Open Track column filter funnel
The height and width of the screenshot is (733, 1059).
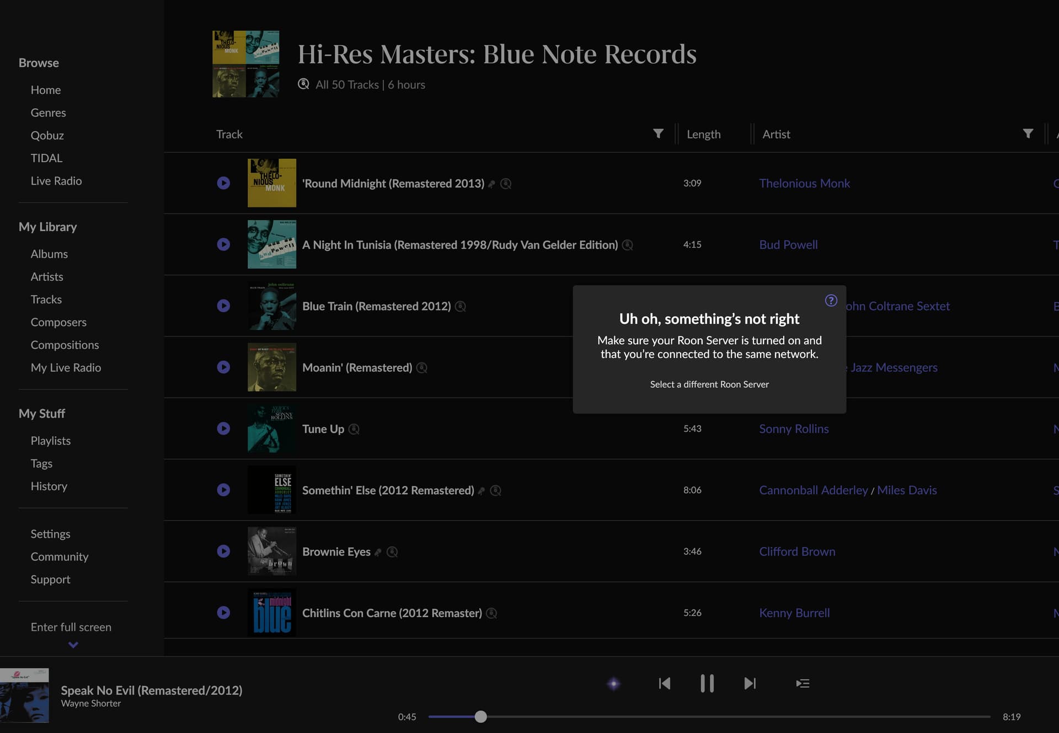(658, 134)
